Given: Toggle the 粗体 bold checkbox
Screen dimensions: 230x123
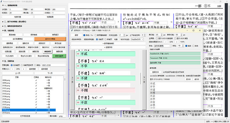Looking at the screenshot, I should [x=186, y=46].
